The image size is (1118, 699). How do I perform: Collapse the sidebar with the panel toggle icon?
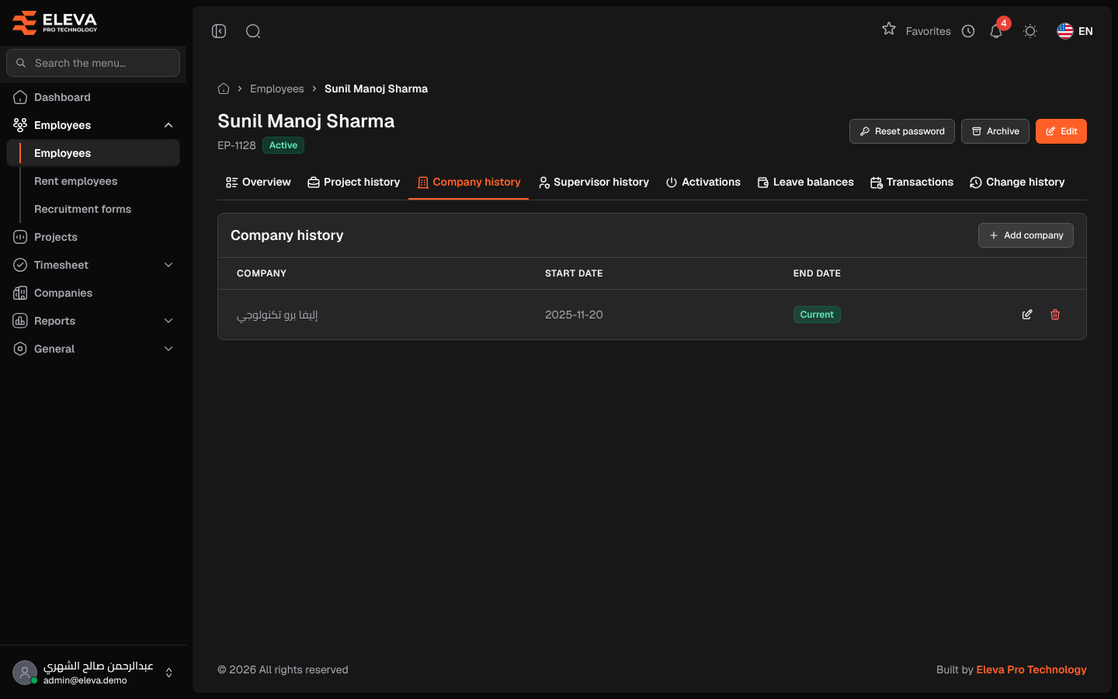[219, 31]
